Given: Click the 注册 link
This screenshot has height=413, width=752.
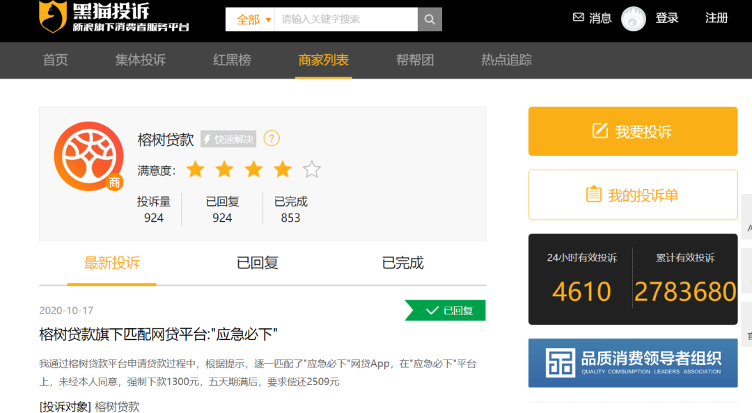Looking at the screenshot, I should click(x=716, y=18).
